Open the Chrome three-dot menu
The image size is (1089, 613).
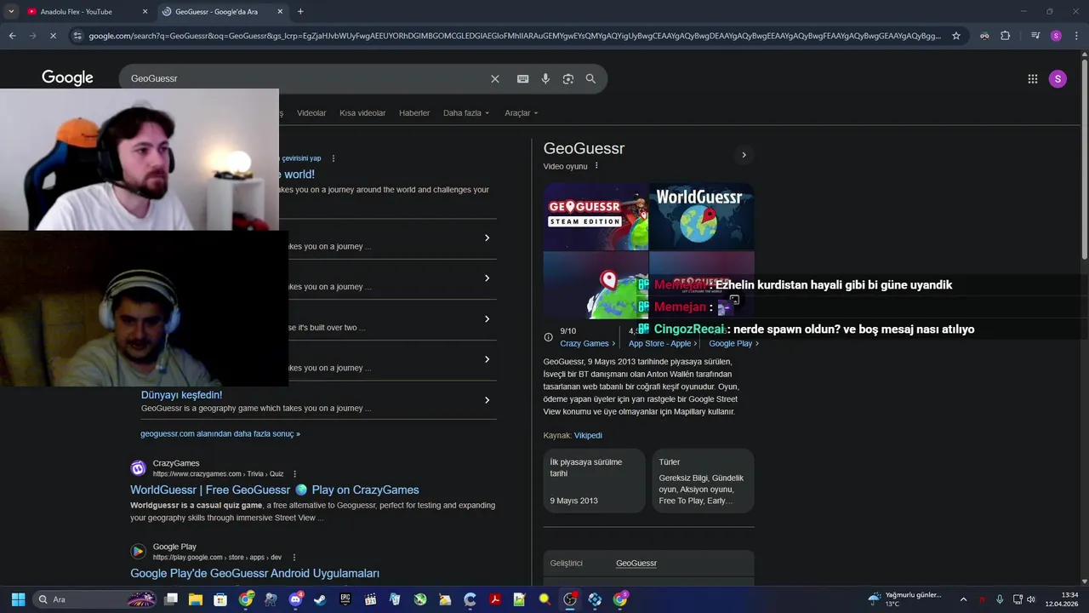[x=1076, y=36]
